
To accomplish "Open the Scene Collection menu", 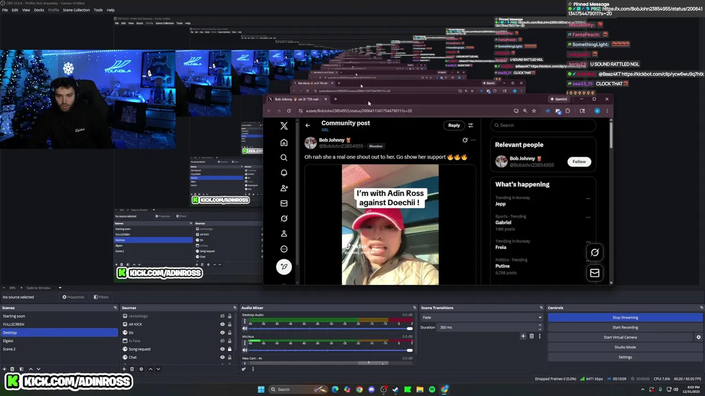I will [x=76, y=10].
